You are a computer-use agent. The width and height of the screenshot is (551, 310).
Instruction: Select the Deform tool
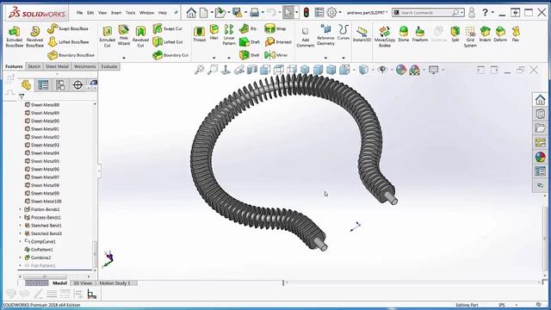(x=500, y=34)
